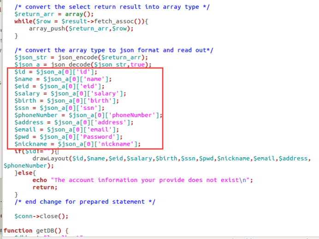Click the line '$conn->close();'
Image resolution: width=319 pixels, height=239 pixels.
(x=41, y=216)
